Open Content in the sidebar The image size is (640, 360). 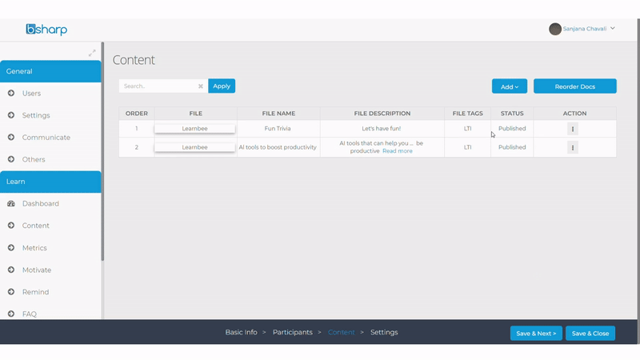(35, 226)
